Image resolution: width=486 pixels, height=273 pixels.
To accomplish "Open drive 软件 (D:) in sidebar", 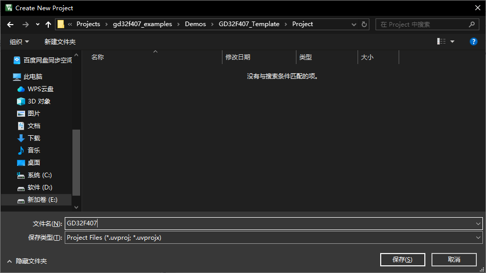I will click(x=34, y=187).
